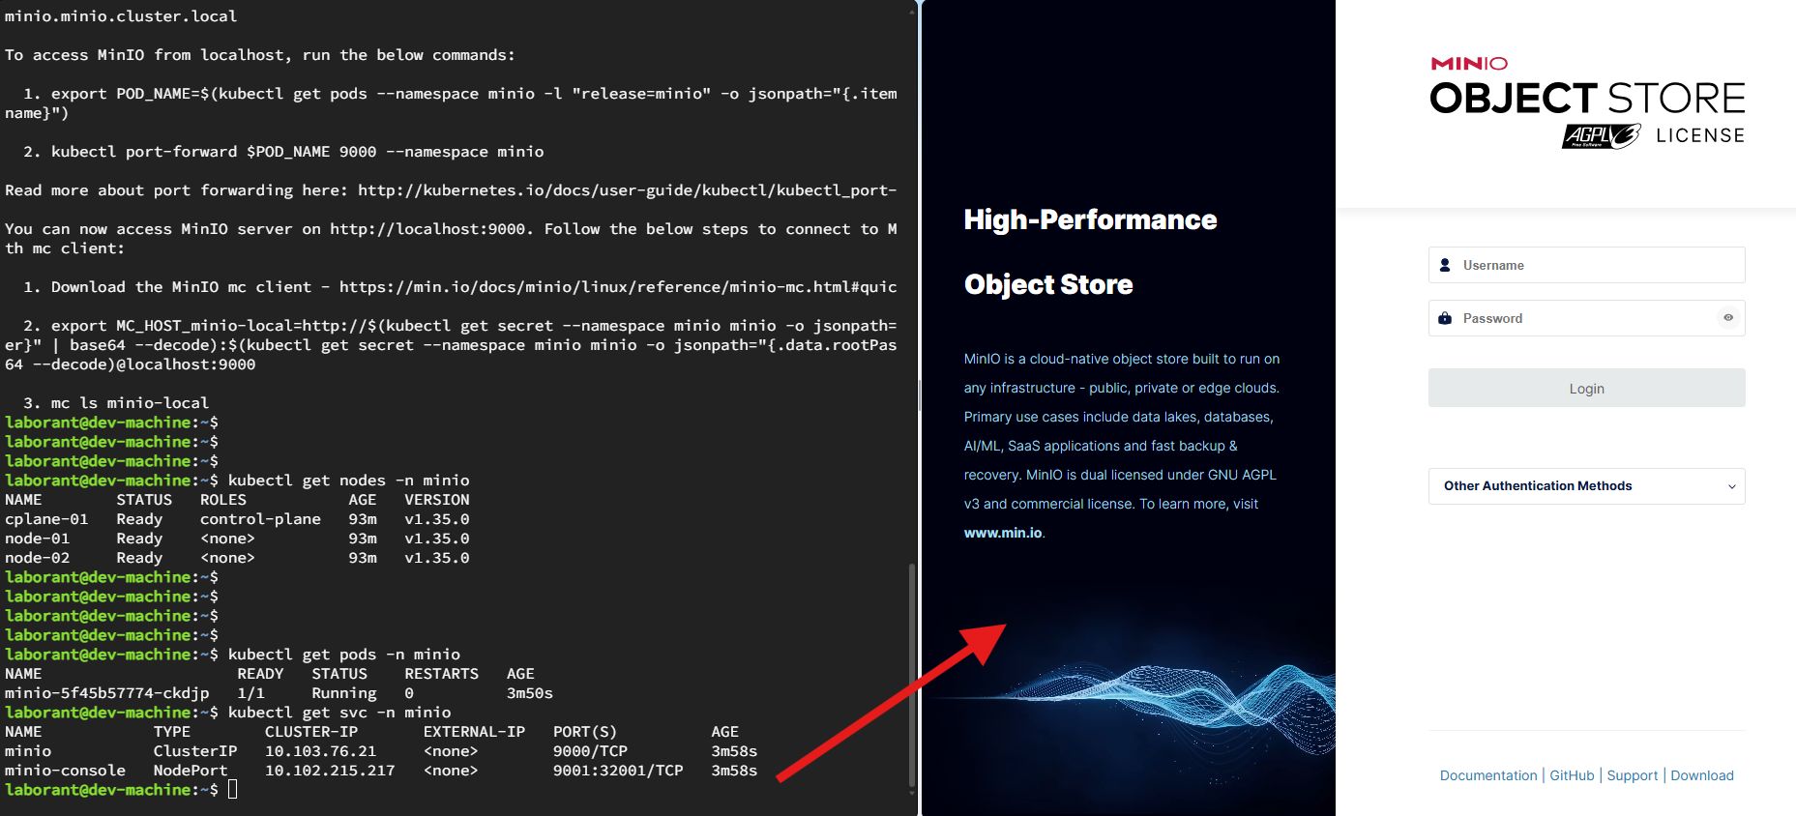This screenshot has width=1796, height=816.
Task: Follow the www.min.io link
Action: click(x=1003, y=533)
